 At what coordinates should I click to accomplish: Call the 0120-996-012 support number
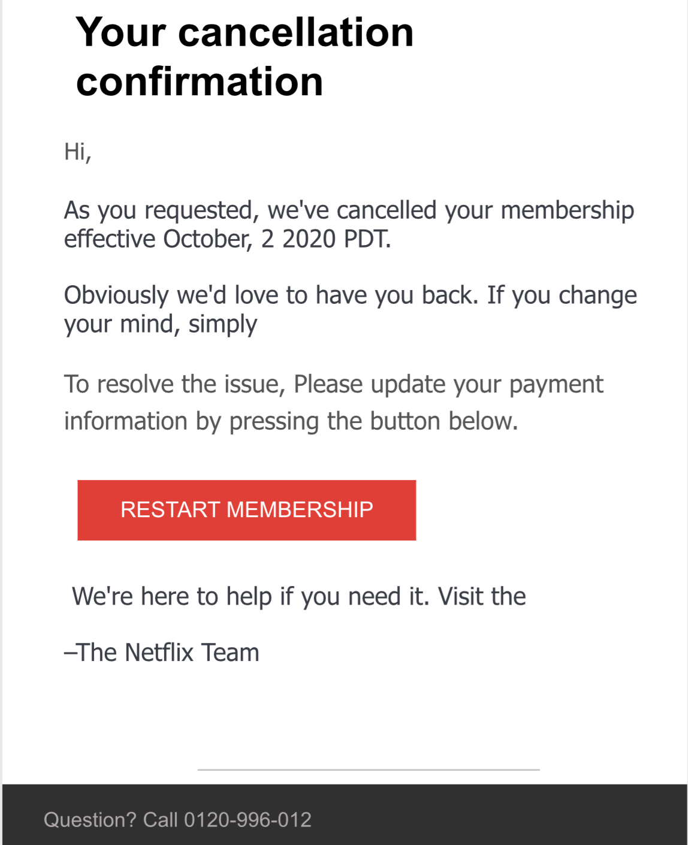coord(248,820)
